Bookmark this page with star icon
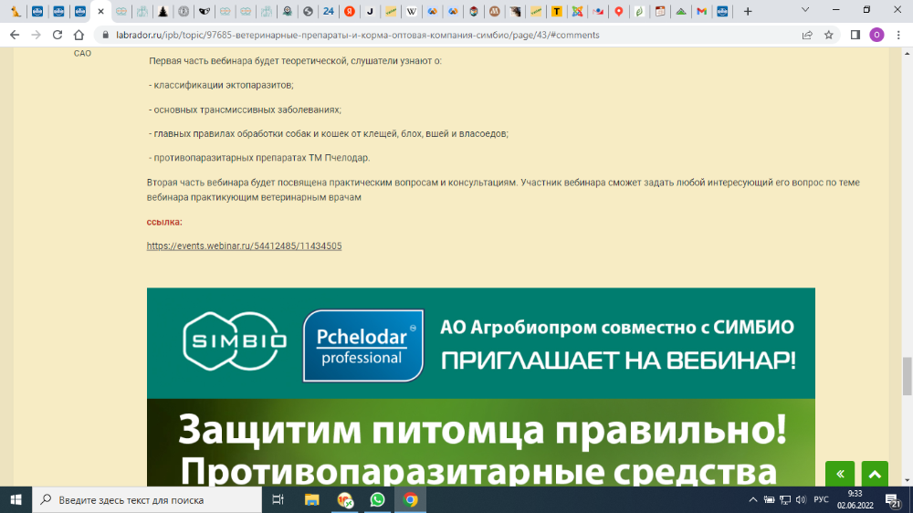Viewport: 913px width, 513px height. coord(829,35)
